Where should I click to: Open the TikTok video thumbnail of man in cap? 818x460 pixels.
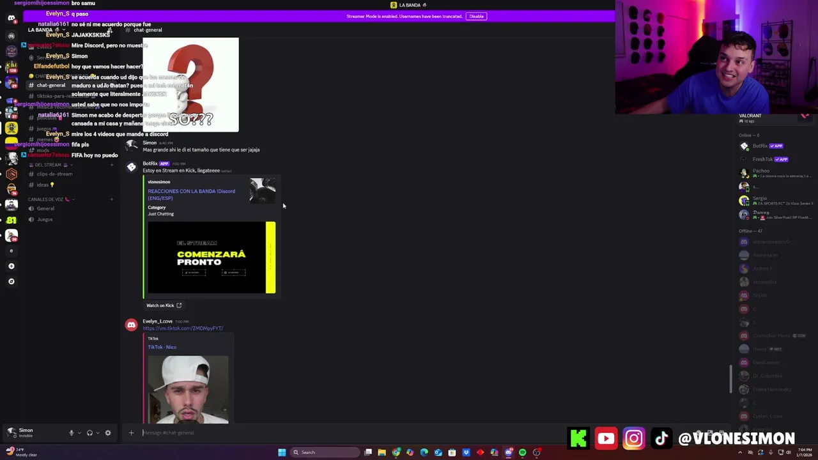click(188, 389)
